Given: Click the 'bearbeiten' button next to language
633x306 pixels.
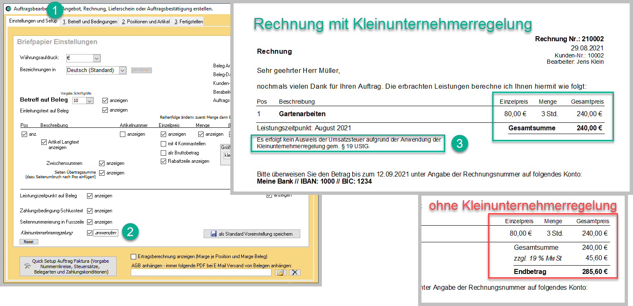Looking at the screenshot, I should pyautogui.click(x=142, y=70).
